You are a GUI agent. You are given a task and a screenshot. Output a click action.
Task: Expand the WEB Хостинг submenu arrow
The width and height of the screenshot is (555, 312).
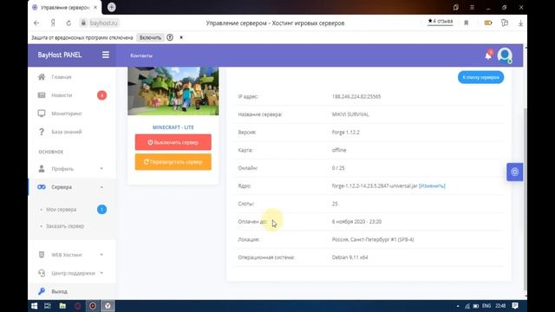coord(101,255)
